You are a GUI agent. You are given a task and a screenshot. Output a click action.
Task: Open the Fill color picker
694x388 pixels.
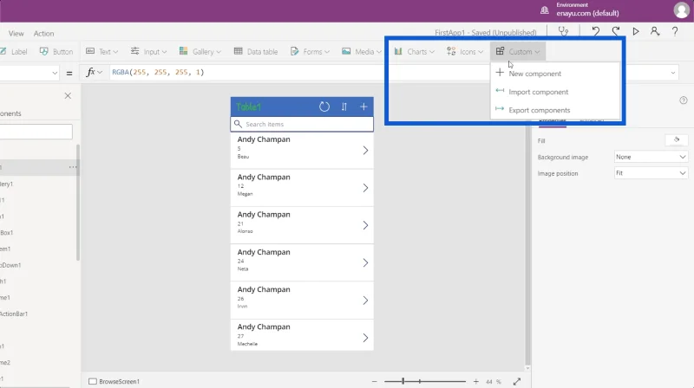[x=677, y=140]
